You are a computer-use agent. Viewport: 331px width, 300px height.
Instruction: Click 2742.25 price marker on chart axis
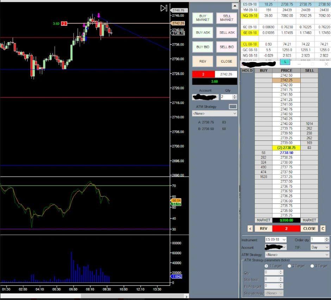click(x=178, y=23)
